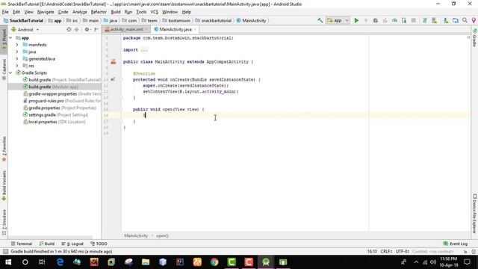Close the MainActivity.java tab
This screenshot has width=478, height=269.
tap(195, 29)
